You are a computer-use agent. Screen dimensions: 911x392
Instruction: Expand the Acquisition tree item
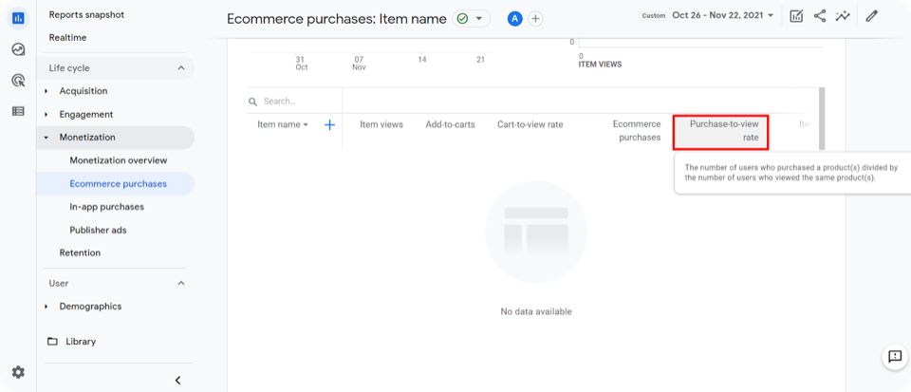tap(46, 91)
